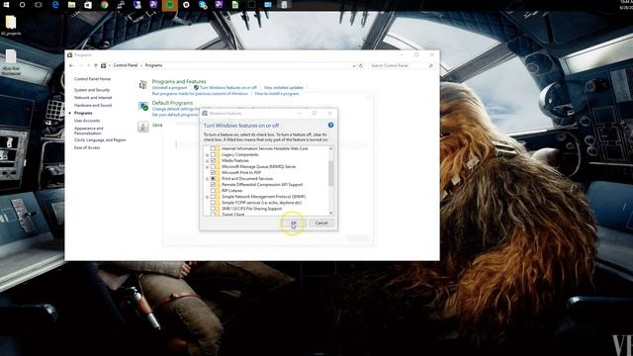Click features list scrollbar up arrow
The height and width of the screenshot is (356, 633).
point(331,148)
